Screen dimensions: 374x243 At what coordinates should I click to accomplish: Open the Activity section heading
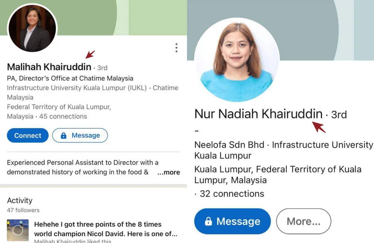tap(19, 200)
